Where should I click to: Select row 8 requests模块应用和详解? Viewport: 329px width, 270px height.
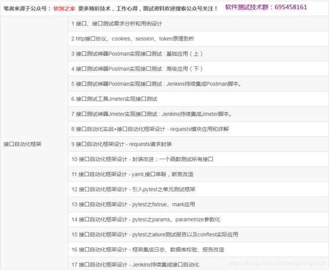click(x=198, y=129)
